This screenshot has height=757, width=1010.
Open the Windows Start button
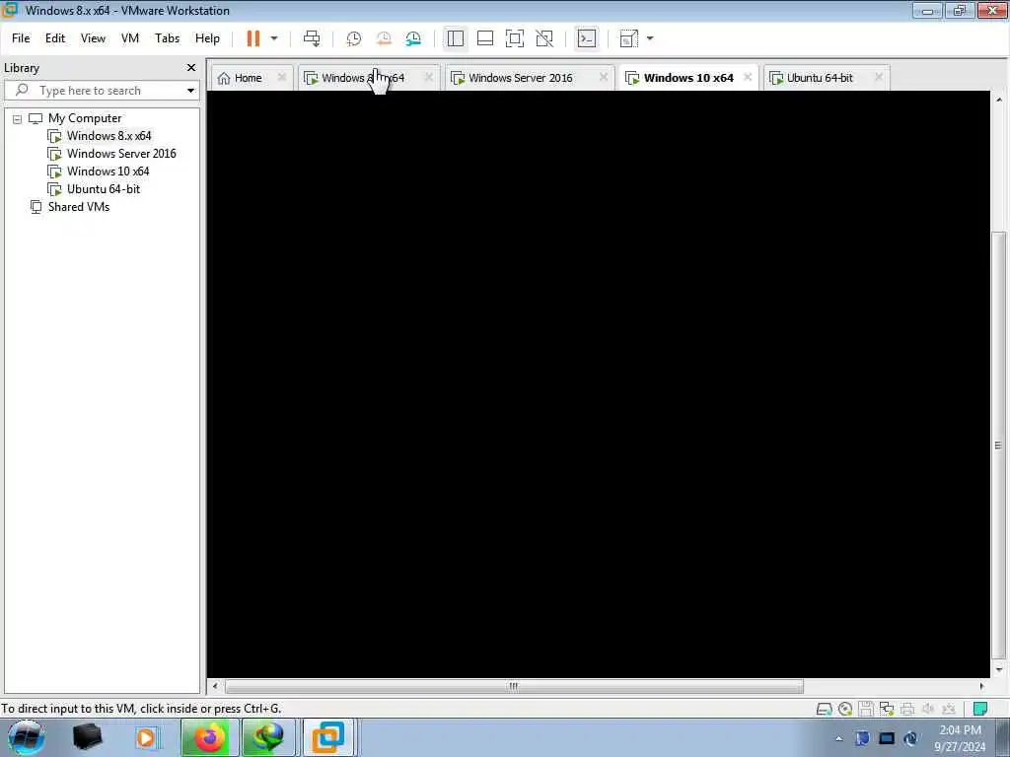click(x=26, y=737)
